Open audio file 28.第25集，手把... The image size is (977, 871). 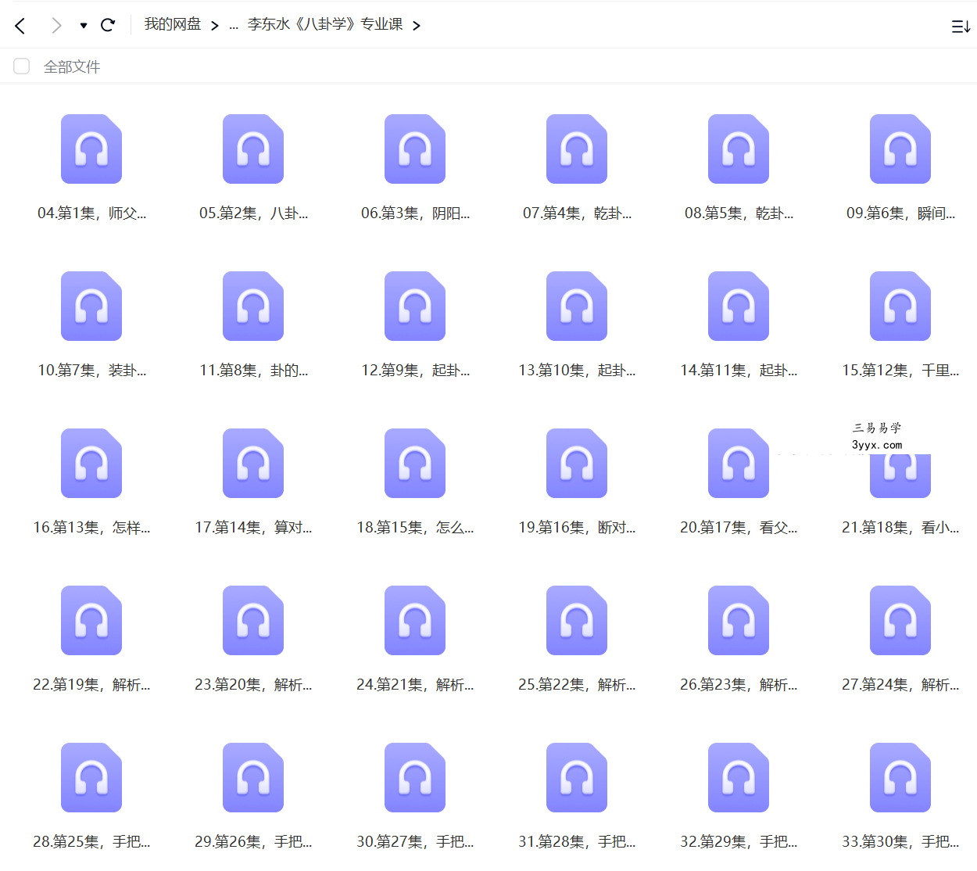91,778
